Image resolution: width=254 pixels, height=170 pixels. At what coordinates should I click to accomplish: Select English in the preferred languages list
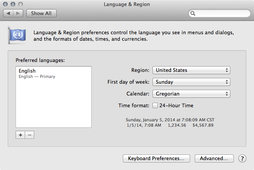(54, 73)
